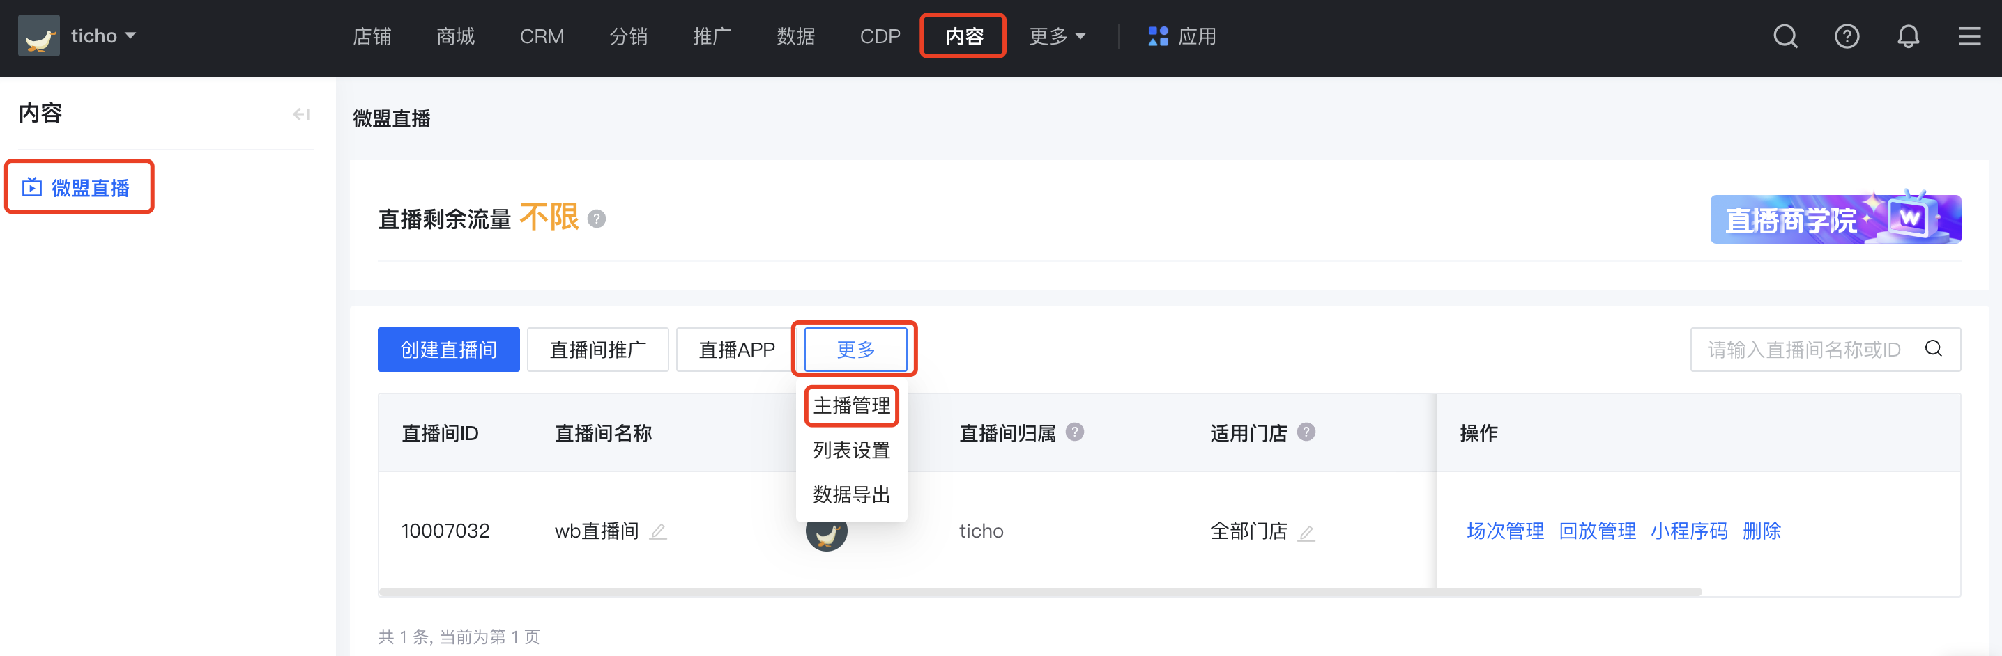Open the search icon in top bar

click(1785, 36)
